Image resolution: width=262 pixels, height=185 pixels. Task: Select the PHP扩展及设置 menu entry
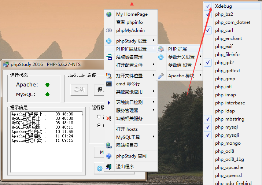click(x=131, y=49)
